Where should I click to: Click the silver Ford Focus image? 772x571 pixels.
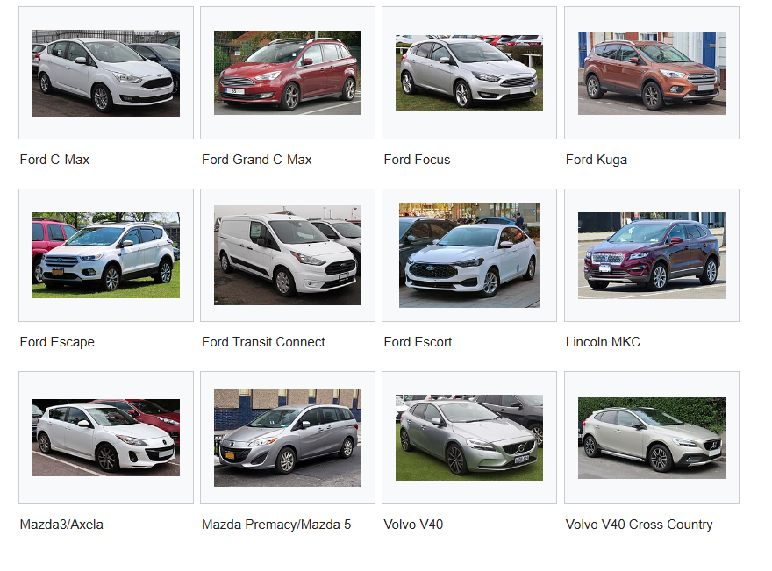[469, 73]
